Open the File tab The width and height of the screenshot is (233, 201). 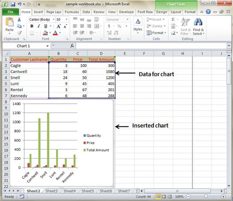(x=10, y=12)
